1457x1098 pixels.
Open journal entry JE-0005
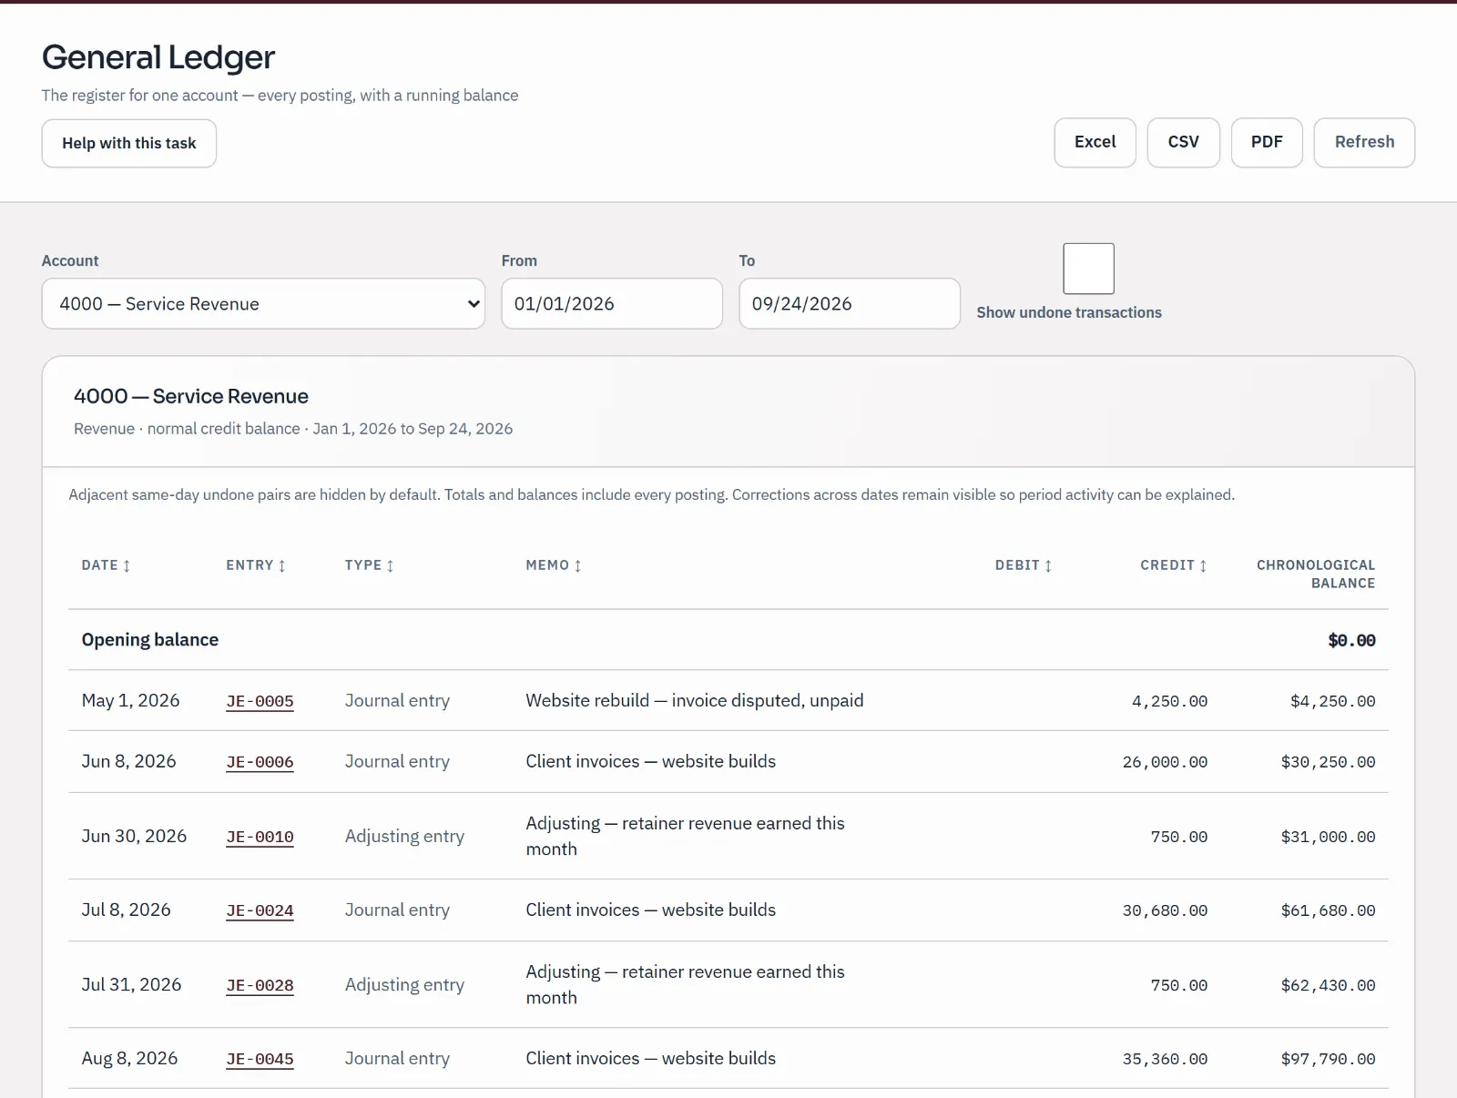(260, 701)
